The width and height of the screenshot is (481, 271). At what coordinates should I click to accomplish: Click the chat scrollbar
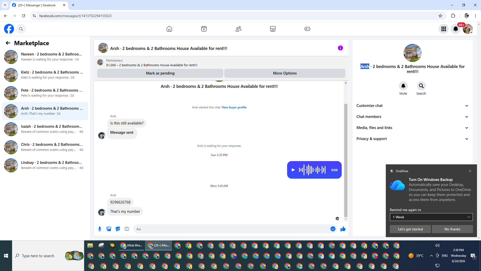point(346,160)
